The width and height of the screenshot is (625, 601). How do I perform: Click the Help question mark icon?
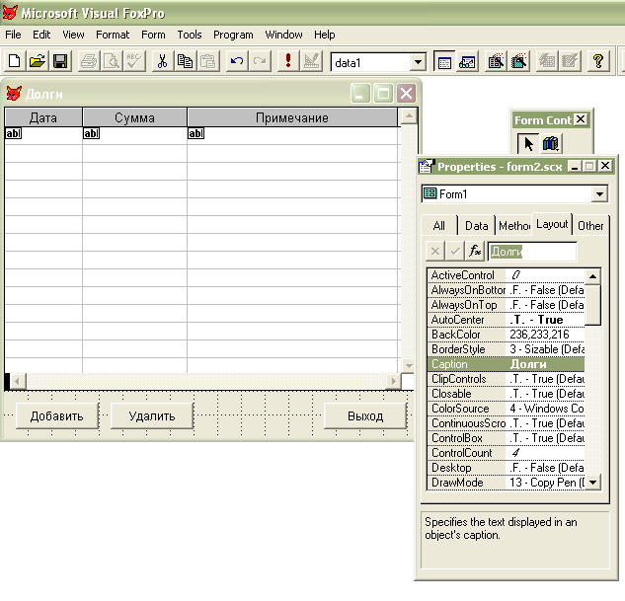pyautogui.click(x=597, y=62)
